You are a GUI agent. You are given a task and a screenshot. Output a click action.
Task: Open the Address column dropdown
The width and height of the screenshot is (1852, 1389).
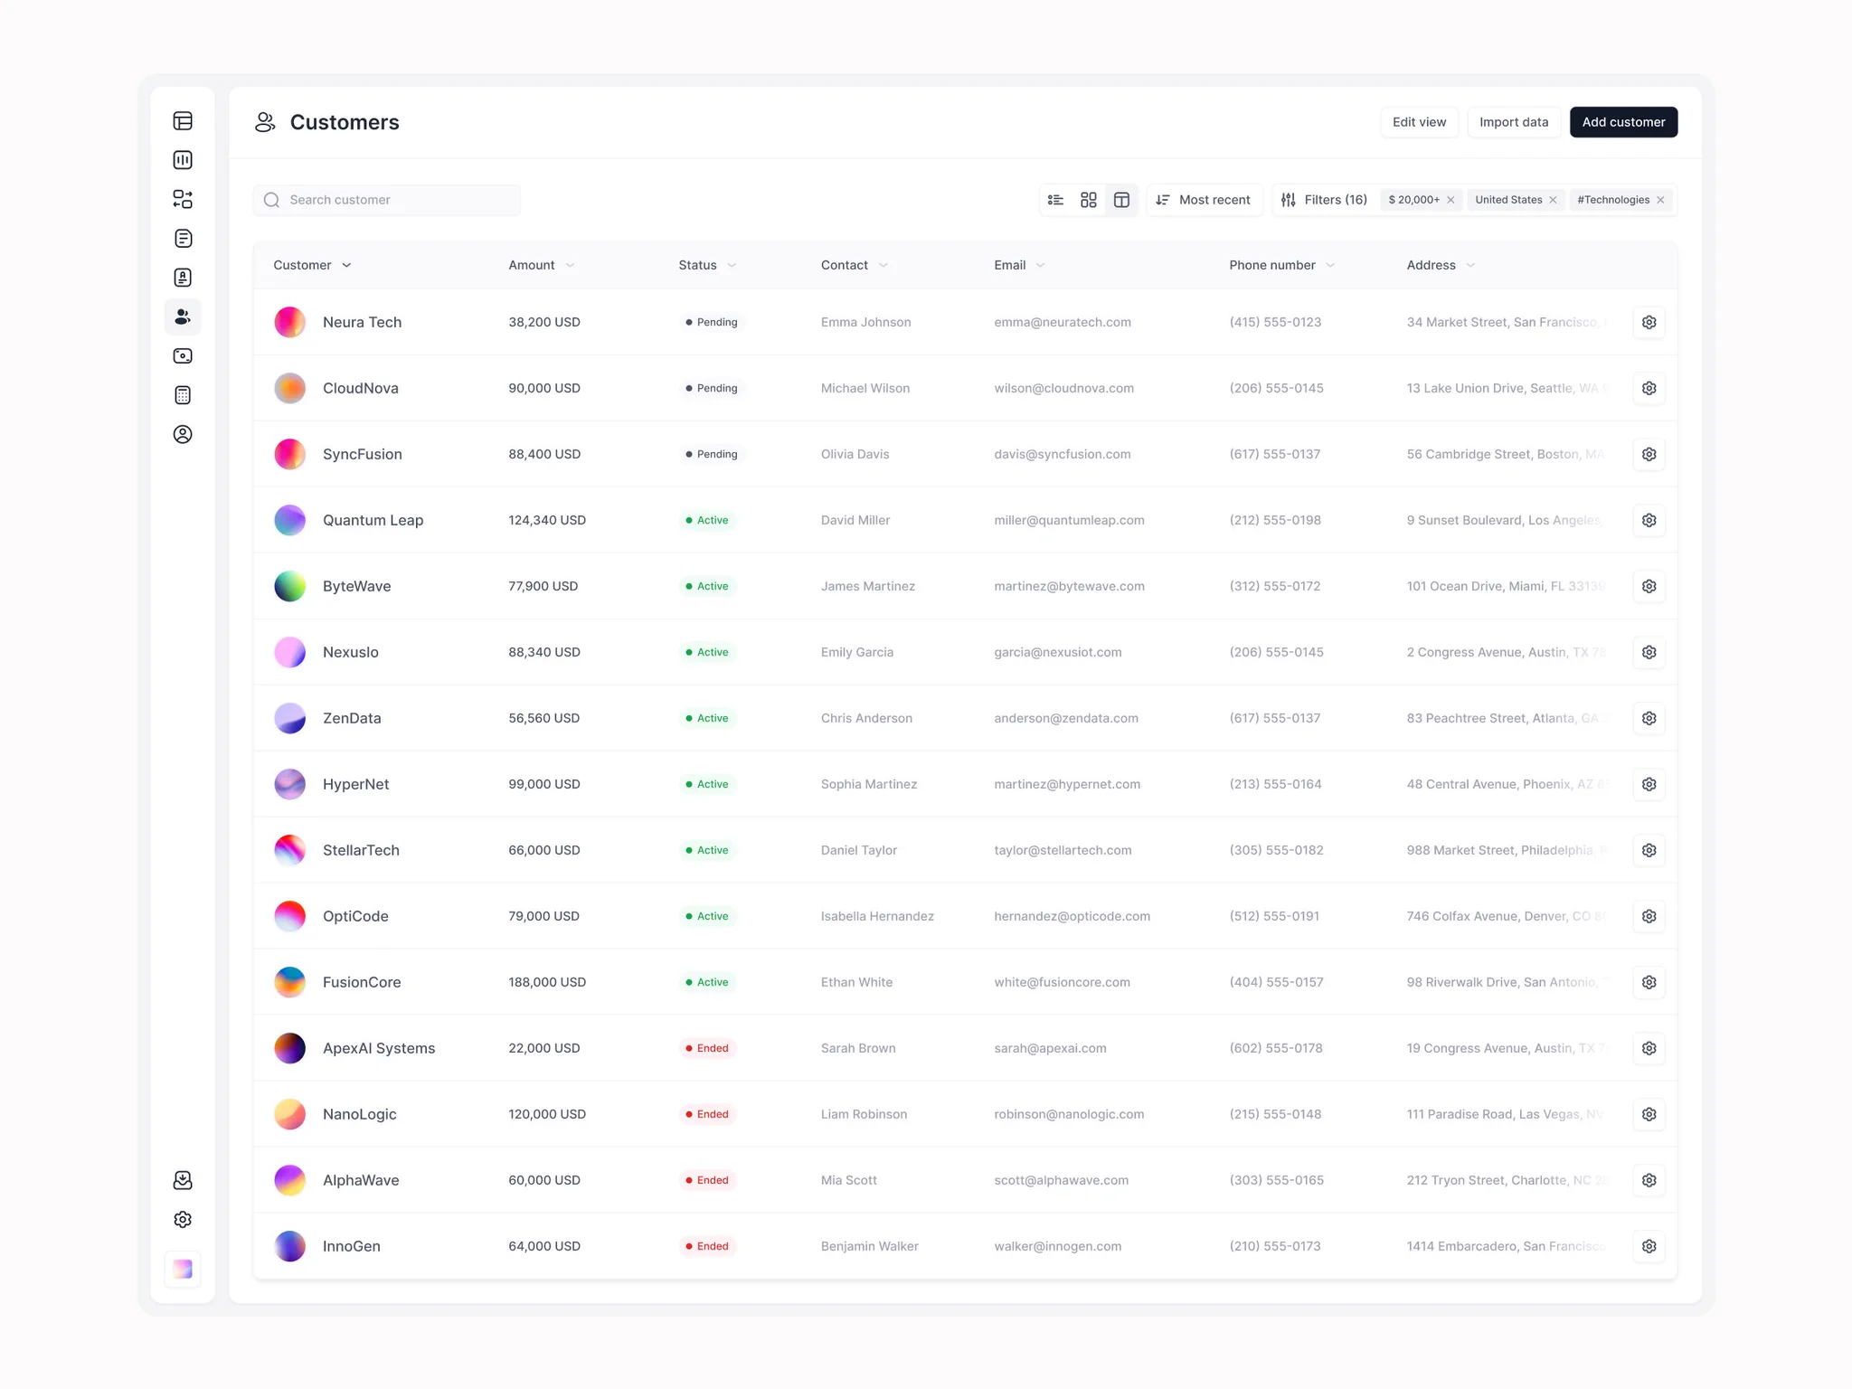1470,265
